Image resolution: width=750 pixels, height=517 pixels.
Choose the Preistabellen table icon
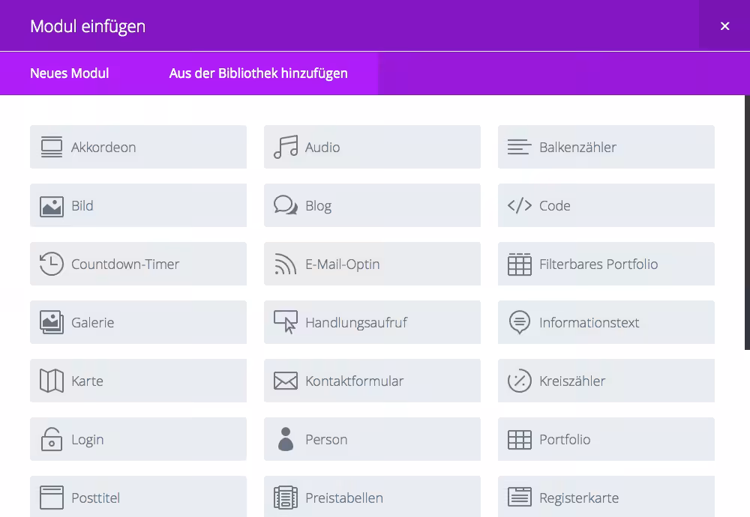(x=286, y=498)
